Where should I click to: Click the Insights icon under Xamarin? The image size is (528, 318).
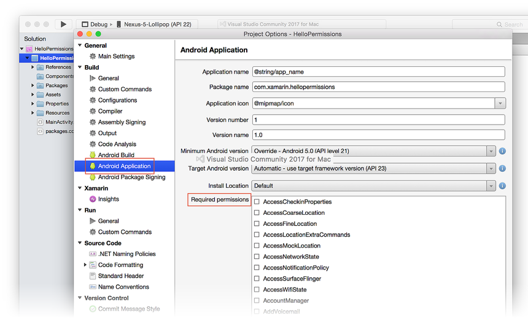tap(93, 199)
